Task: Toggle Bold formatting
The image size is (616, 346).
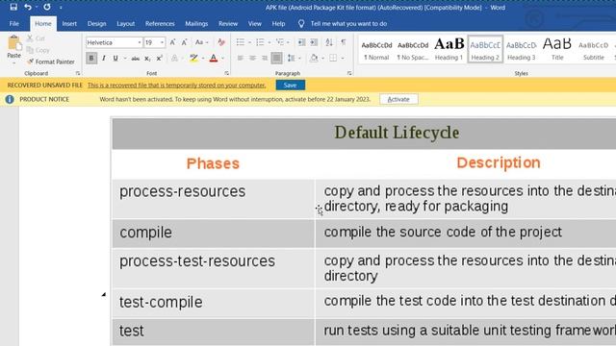Action: (x=91, y=59)
